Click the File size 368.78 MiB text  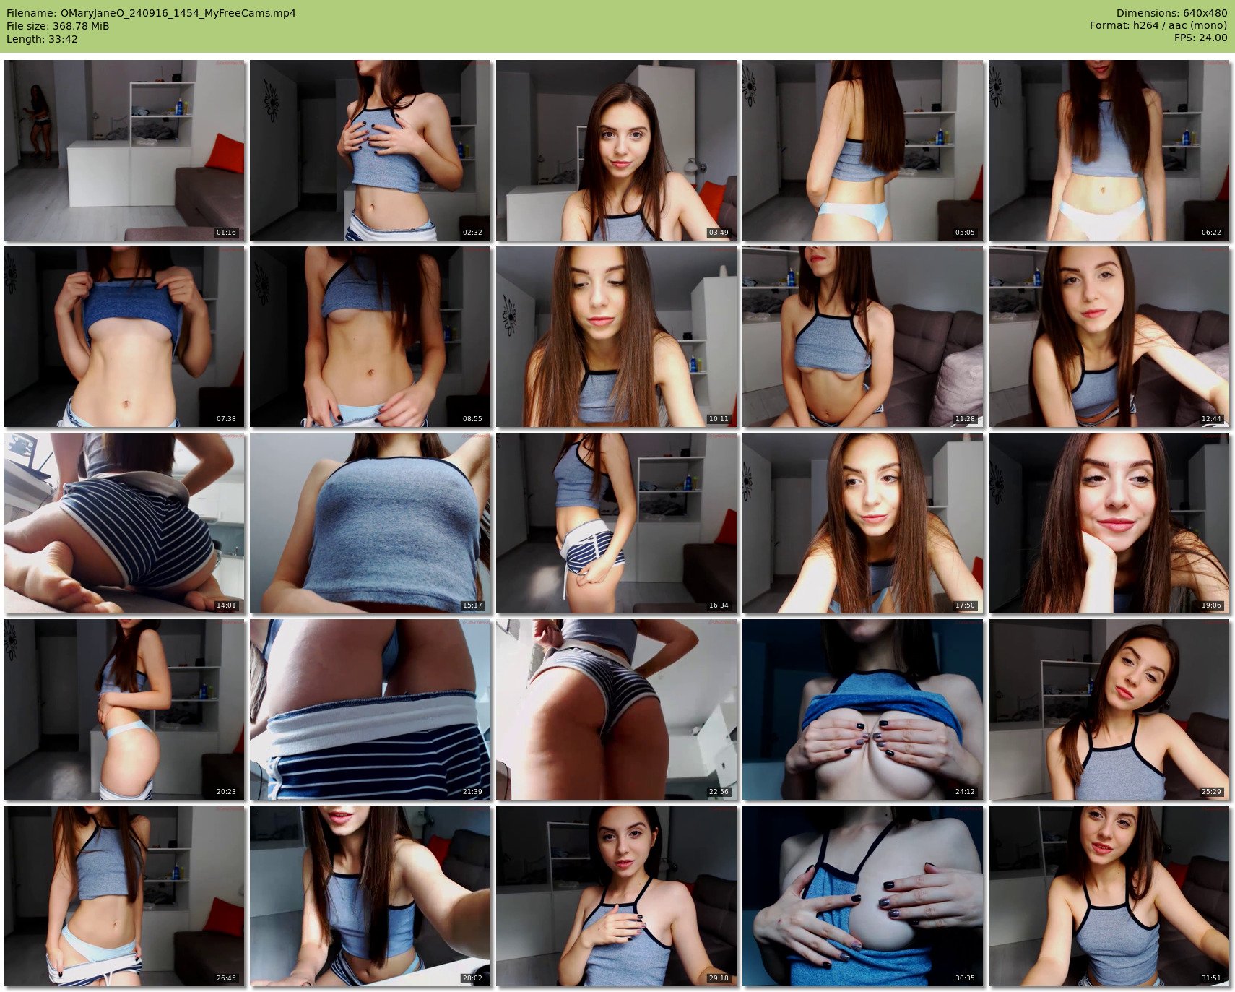point(58,26)
